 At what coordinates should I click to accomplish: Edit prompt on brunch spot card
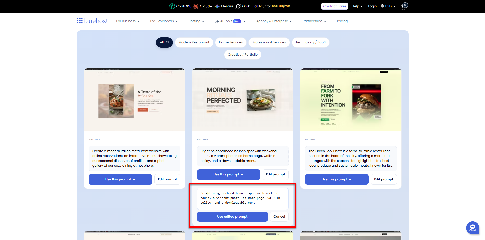(x=276, y=174)
